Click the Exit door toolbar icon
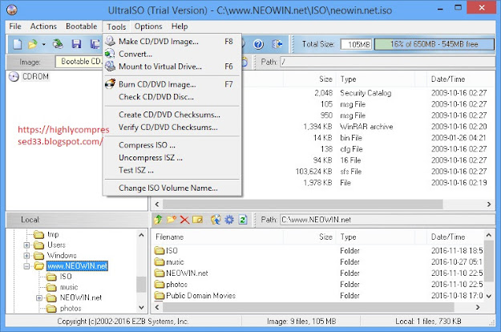501x332 pixels. 277,44
